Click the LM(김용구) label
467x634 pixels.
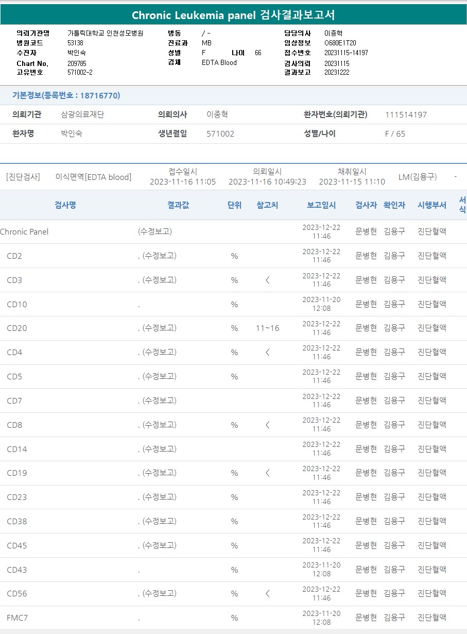pos(417,177)
